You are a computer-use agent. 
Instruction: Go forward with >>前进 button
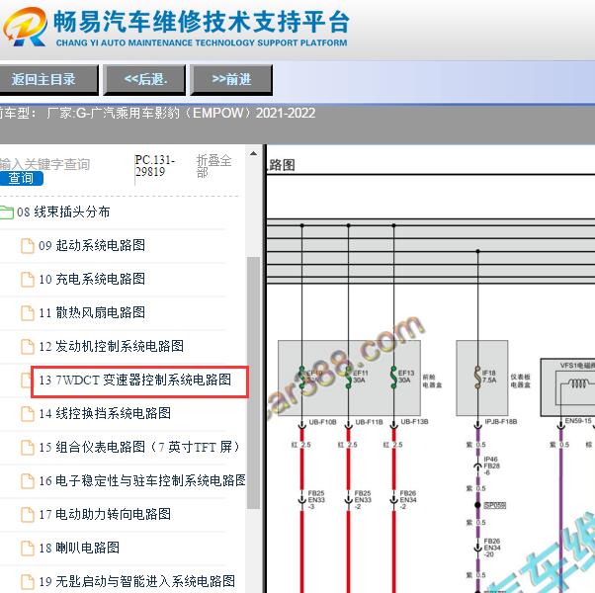point(231,79)
